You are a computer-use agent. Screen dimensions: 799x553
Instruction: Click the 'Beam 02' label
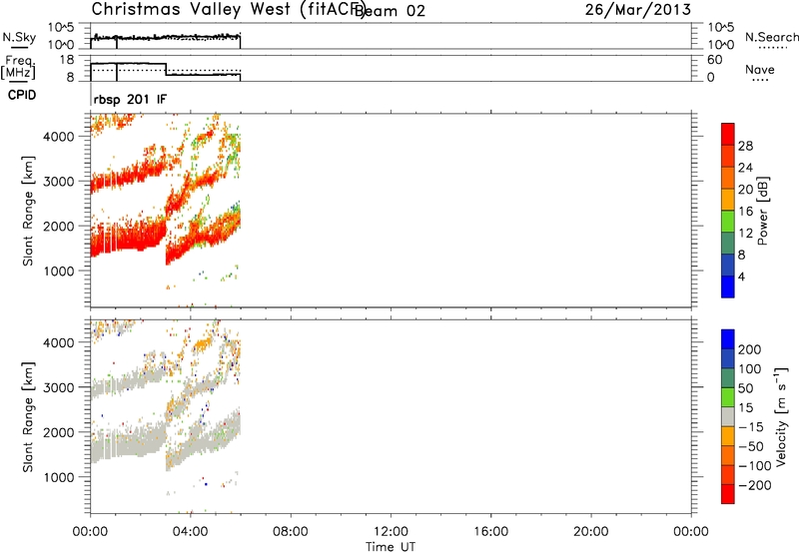tap(390, 11)
